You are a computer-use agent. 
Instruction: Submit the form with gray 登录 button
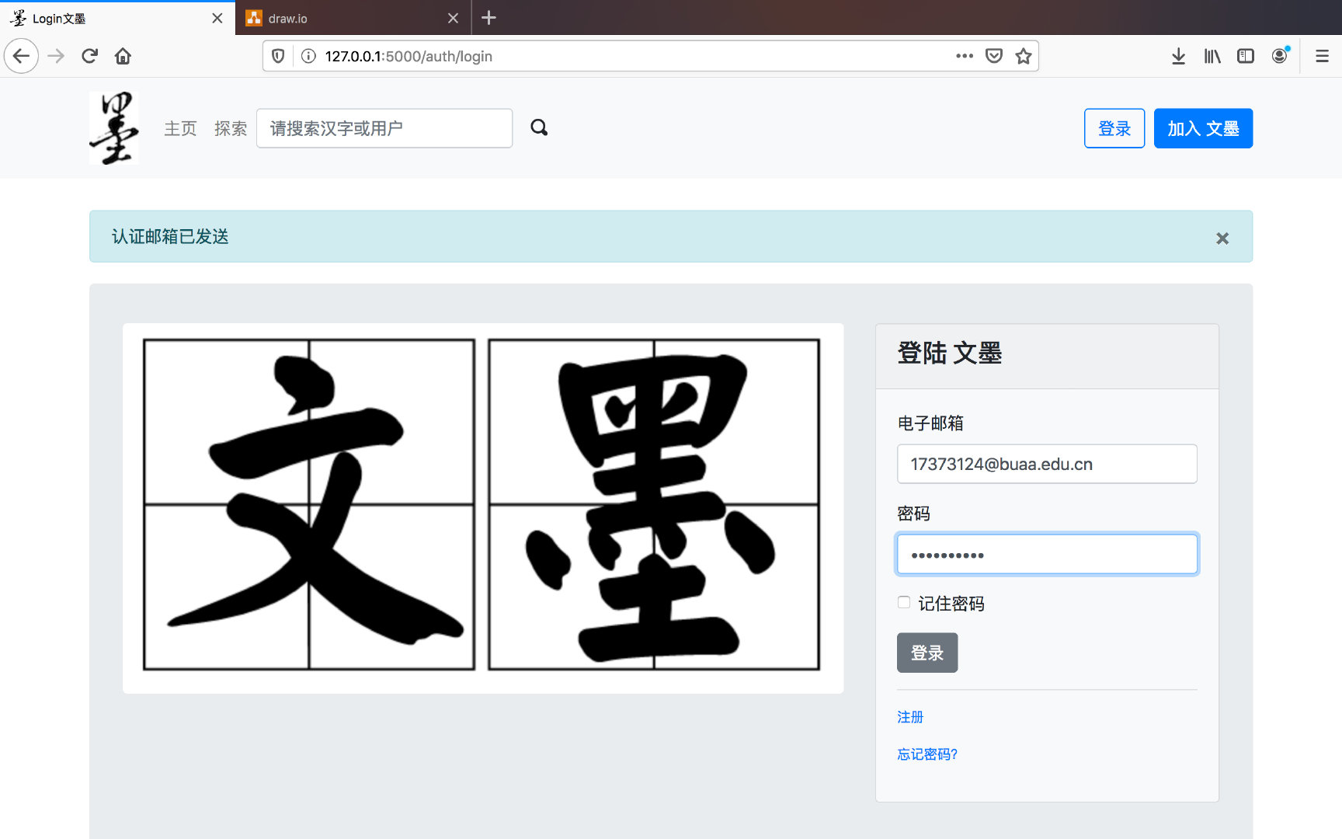[x=927, y=653]
